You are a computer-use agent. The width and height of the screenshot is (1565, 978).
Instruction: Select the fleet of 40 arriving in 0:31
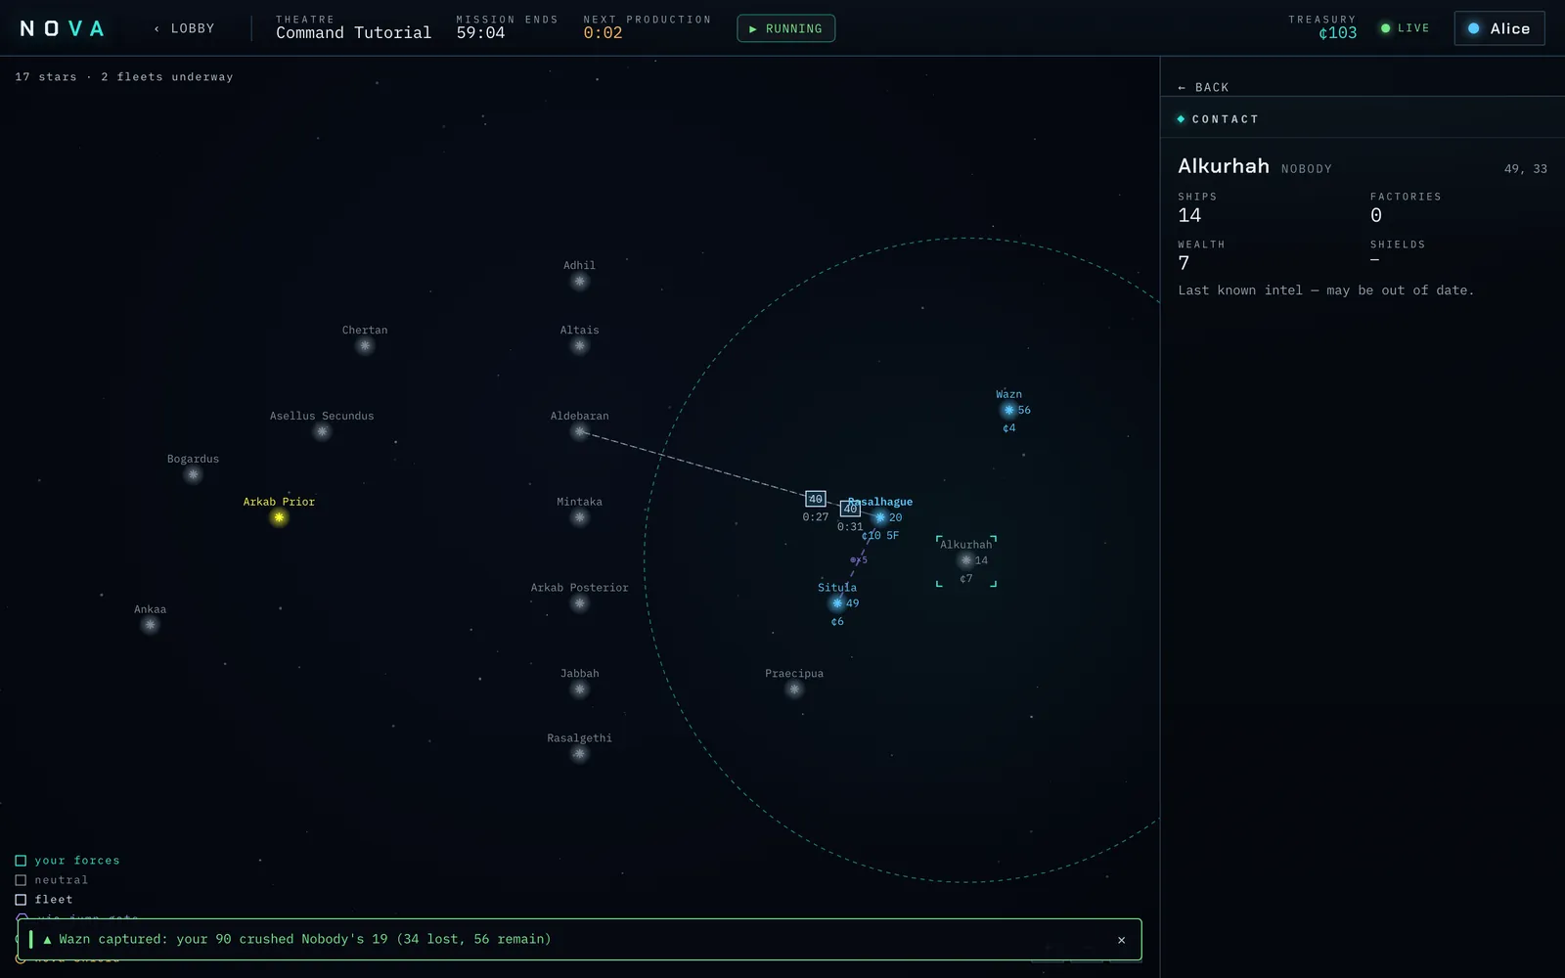[x=850, y=509]
